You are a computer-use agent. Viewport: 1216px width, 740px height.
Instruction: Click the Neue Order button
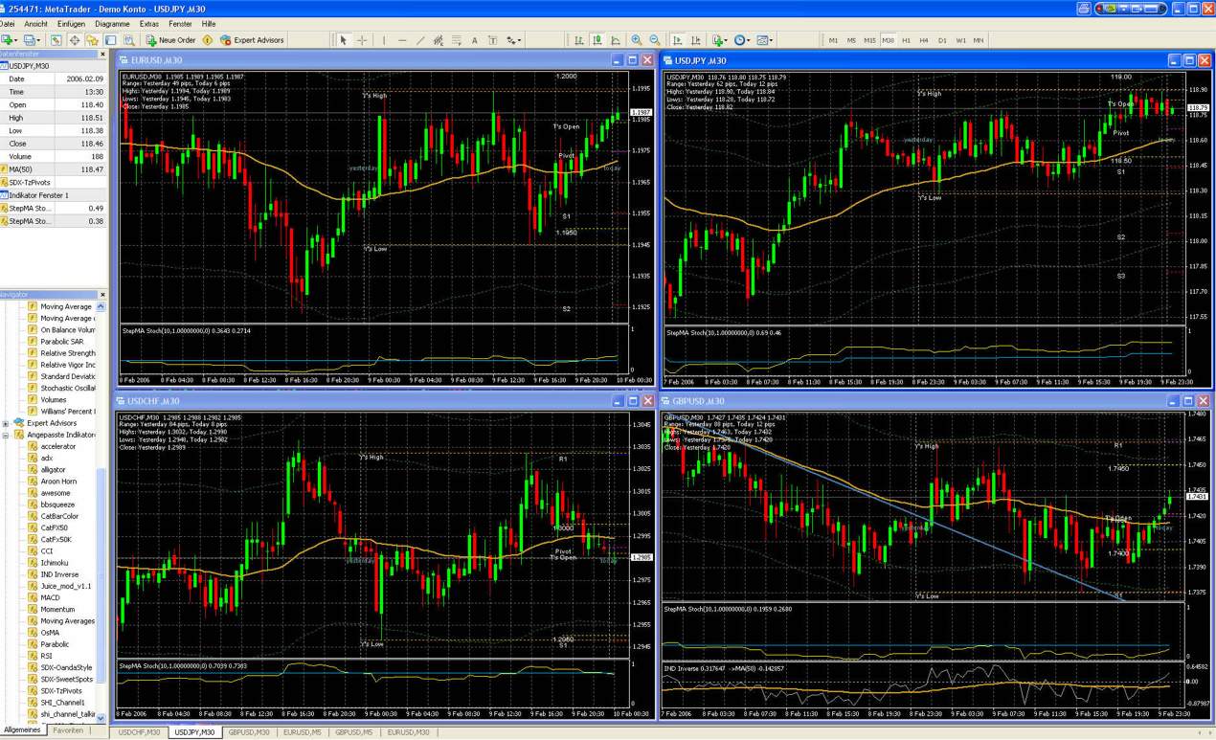coord(170,40)
